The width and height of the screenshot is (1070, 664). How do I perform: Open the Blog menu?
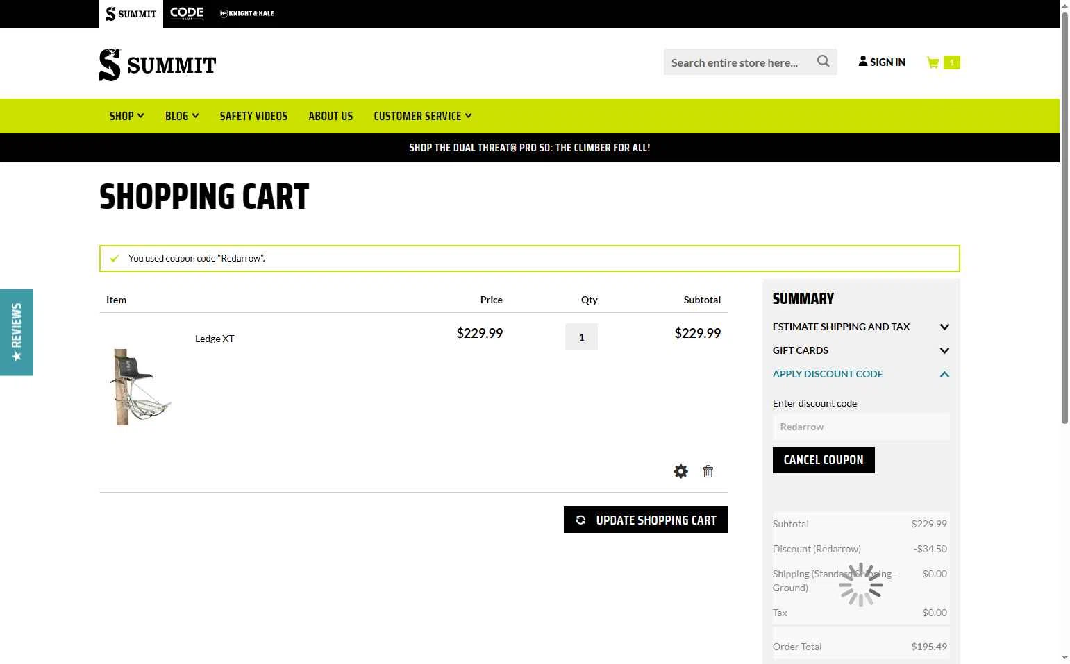[x=182, y=116]
